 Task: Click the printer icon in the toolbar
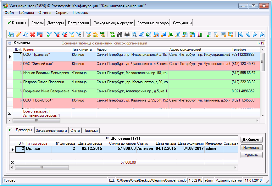pos(127,34)
